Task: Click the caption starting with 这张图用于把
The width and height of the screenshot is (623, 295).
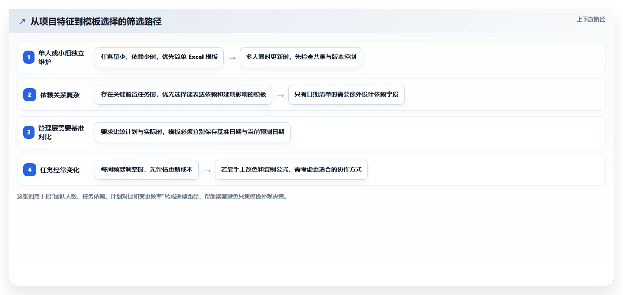Action: (x=152, y=196)
